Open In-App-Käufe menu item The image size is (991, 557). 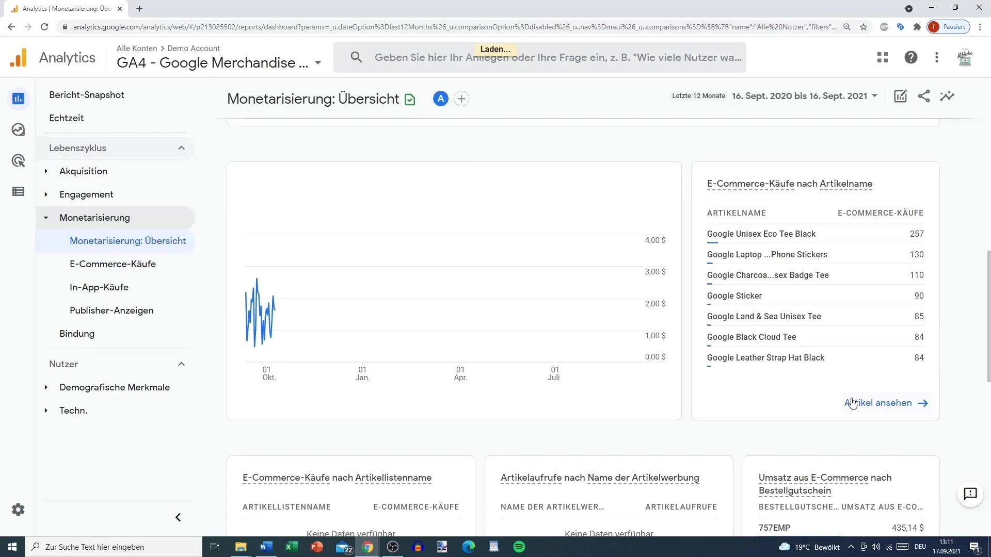99,287
